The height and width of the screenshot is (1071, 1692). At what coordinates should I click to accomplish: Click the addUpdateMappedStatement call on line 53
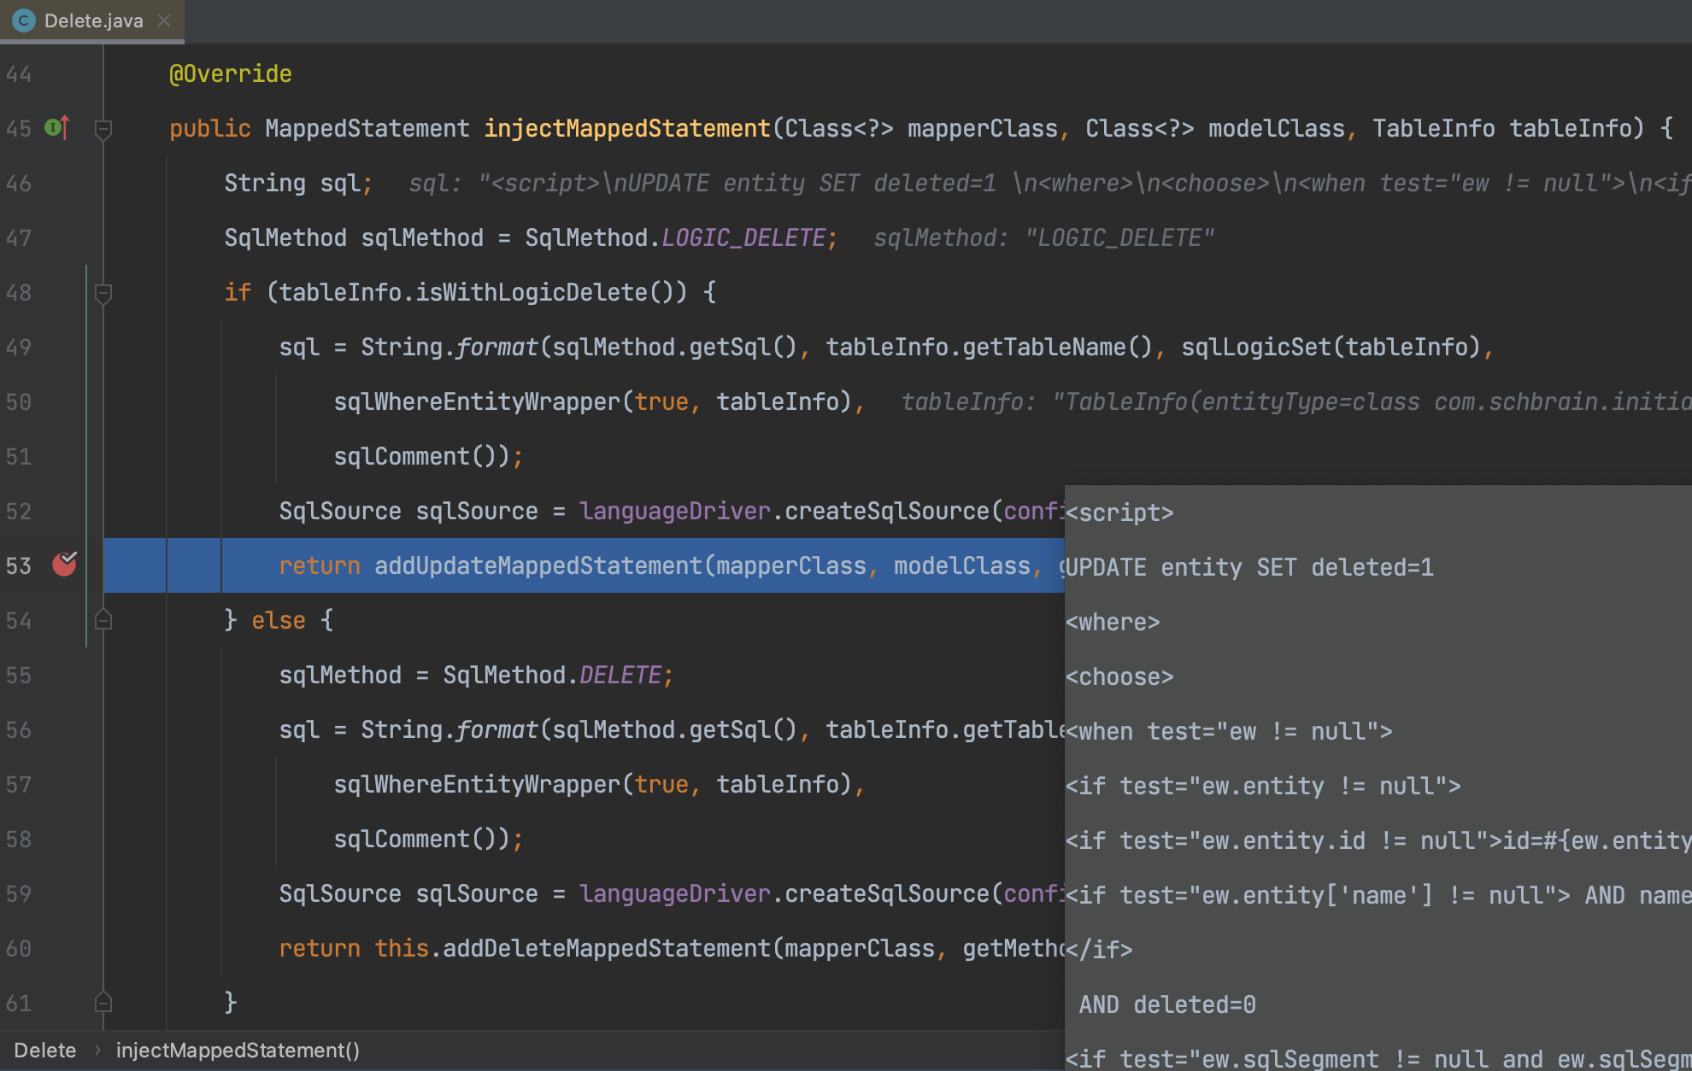(x=538, y=565)
